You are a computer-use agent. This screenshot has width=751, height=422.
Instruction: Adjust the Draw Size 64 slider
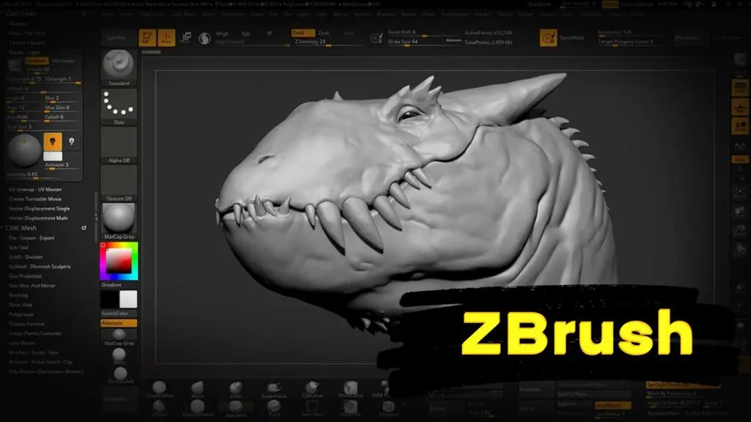[424, 42]
